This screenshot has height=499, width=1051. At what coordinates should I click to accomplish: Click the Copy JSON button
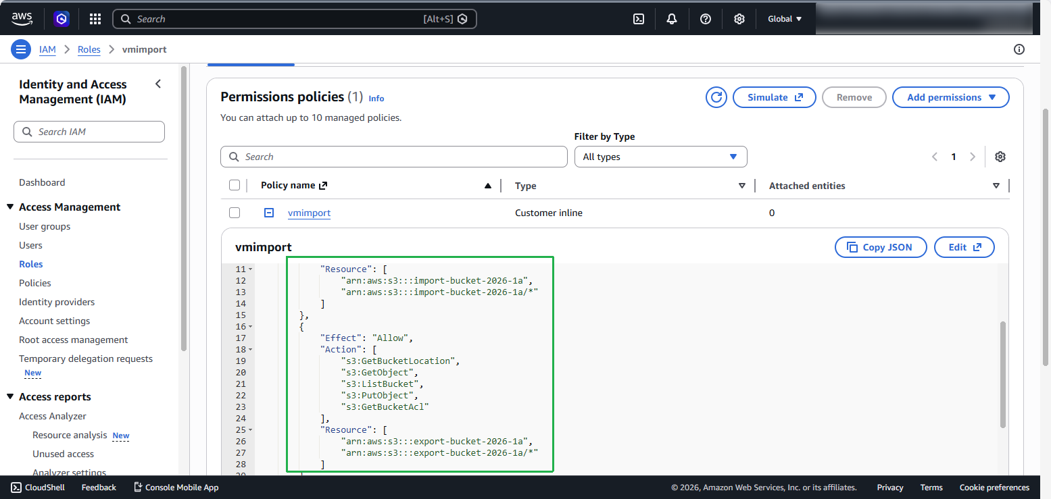879,247
